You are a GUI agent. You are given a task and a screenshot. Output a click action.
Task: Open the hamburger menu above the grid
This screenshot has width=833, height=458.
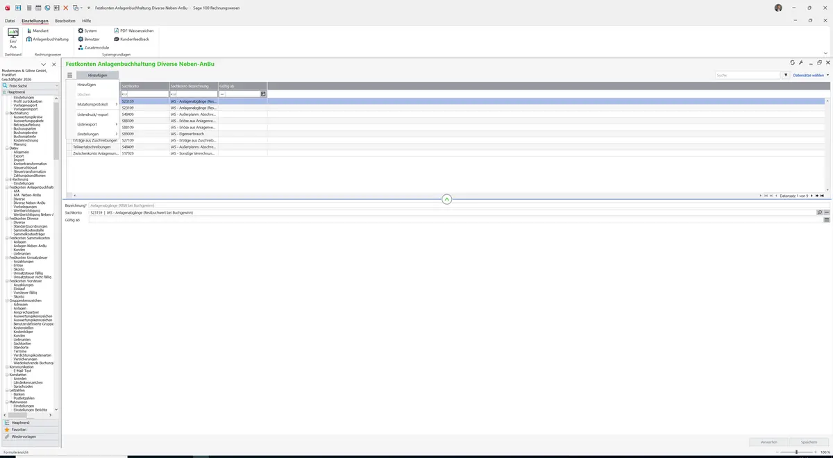click(70, 75)
